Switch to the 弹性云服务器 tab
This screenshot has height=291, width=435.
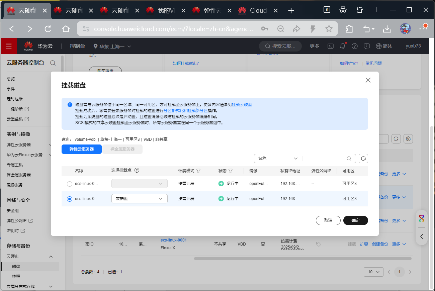coord(82,149)
